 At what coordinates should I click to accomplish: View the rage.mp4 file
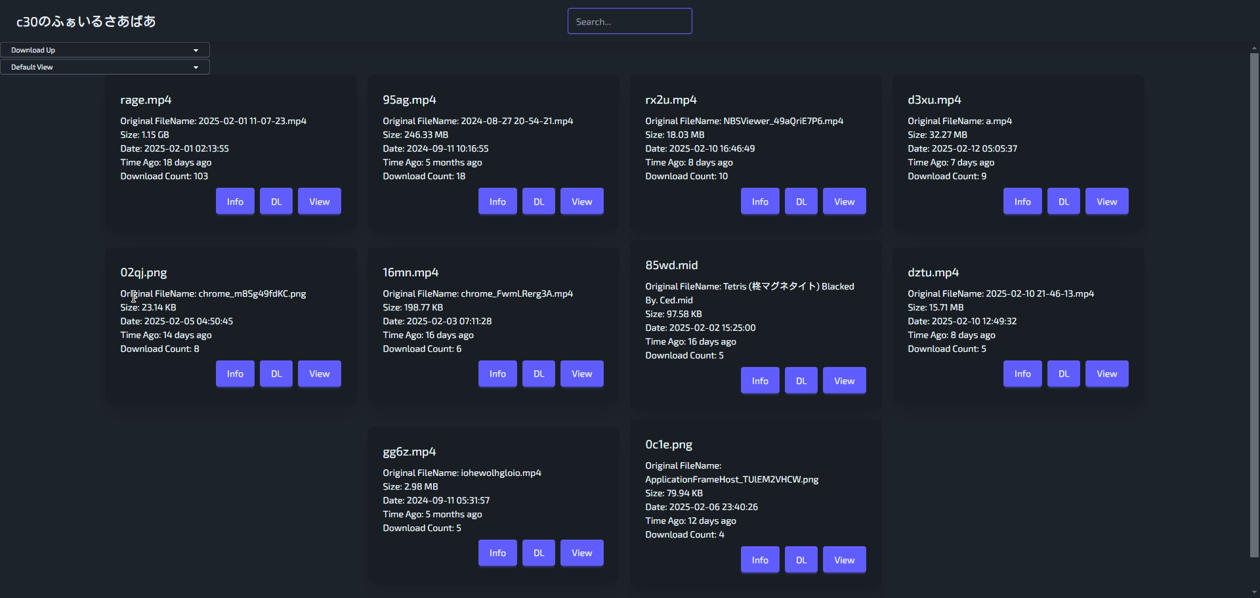(x=319, y=202)
